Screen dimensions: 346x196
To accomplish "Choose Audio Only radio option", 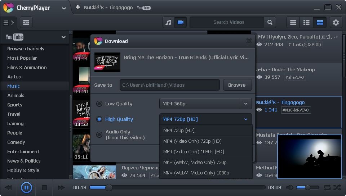I will click(x=99, y=135).
